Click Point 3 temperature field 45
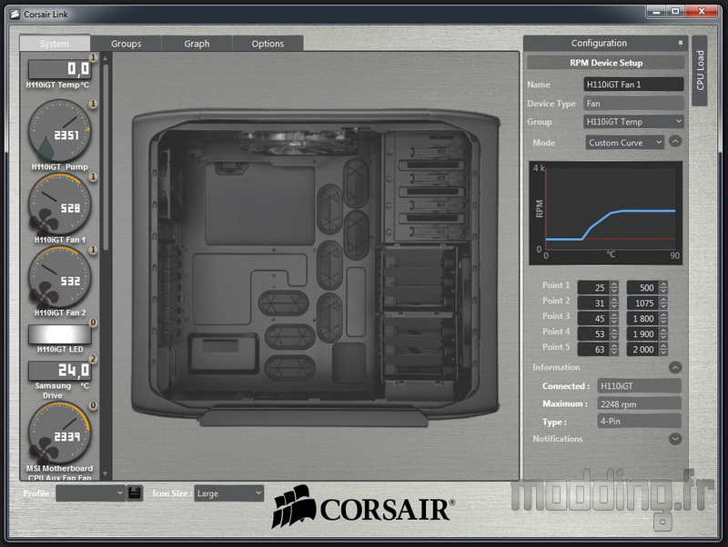728x547 pixels. click(x=594, y=318)
